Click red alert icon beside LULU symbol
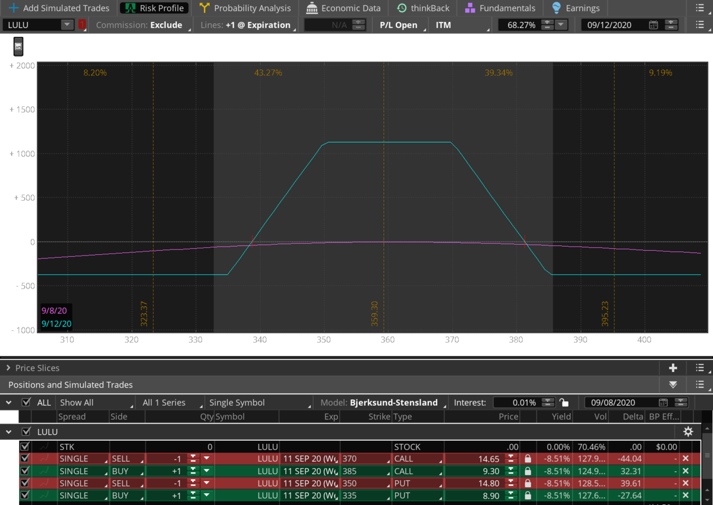This screenshot has height=505, width=713. click(82, 25)
